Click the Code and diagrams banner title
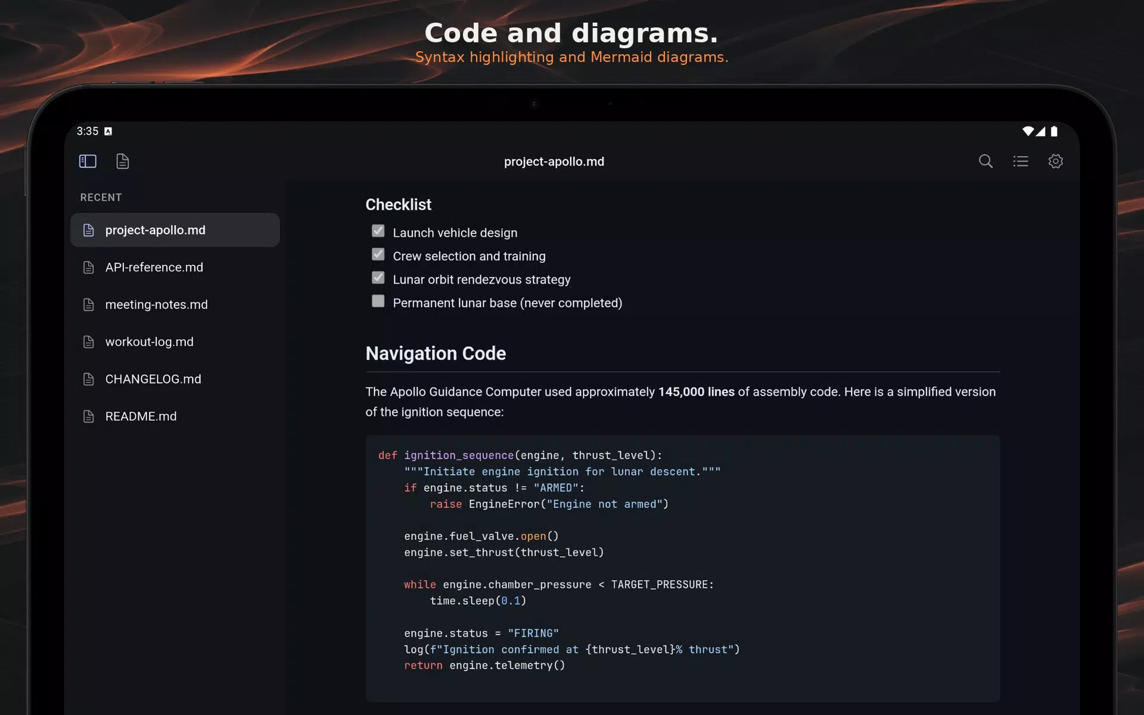 pos(571,33)
